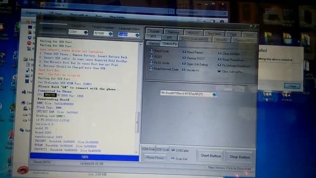316x178 pixels.
Task: Click the log line 'Connected to Phone'
Action: coord(55,91)
